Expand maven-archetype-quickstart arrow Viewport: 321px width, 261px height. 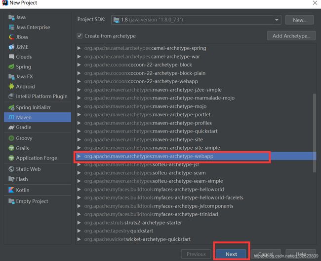pyautogui.click(x=79, y=131)
